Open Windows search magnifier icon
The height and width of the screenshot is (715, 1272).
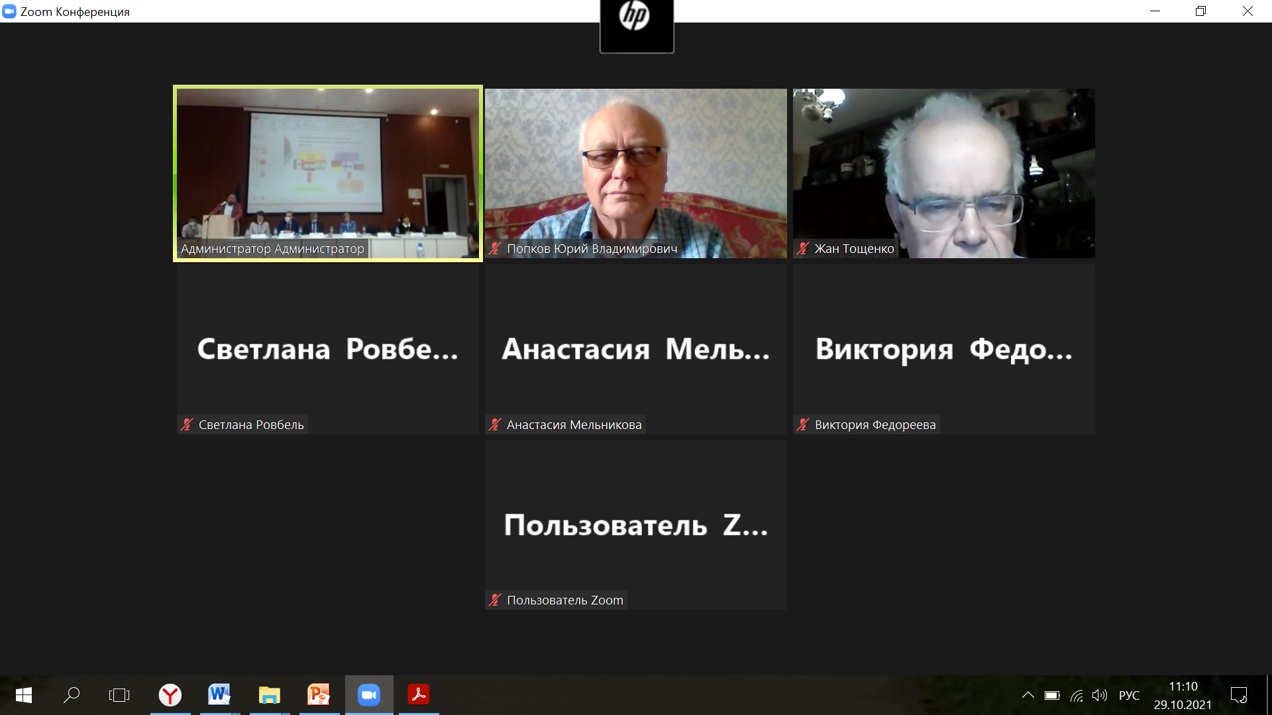pyautogui.click(x=72, y=695)
